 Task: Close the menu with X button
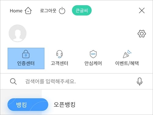tap(142, 10)
